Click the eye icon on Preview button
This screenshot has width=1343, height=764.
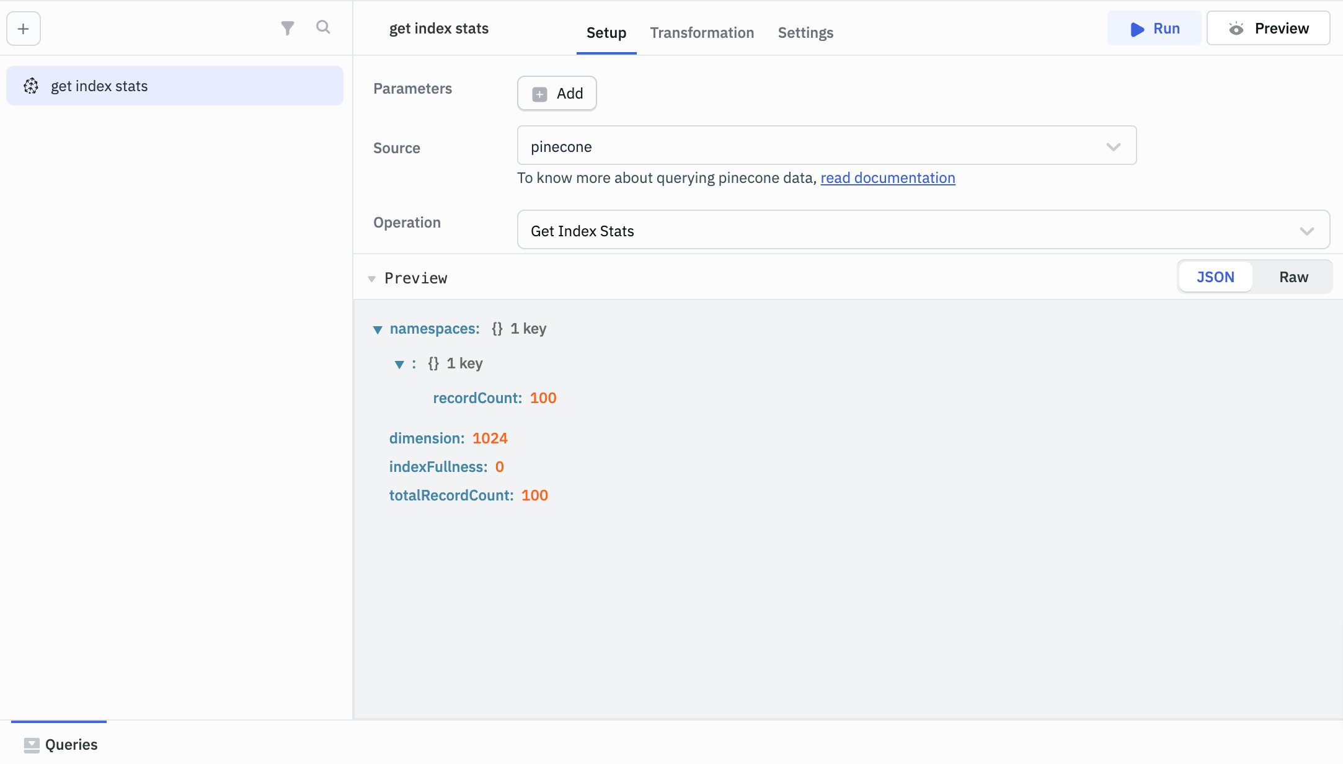click(1236, 29)
